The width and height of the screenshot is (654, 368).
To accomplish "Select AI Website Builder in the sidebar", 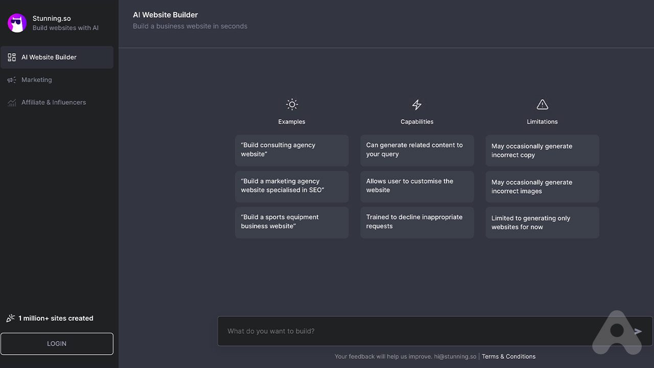I will click(49, 57).
